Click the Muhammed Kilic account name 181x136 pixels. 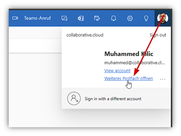(x=129, y=54)
